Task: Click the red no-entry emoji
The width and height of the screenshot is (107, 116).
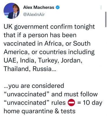Action: (71, 103)
